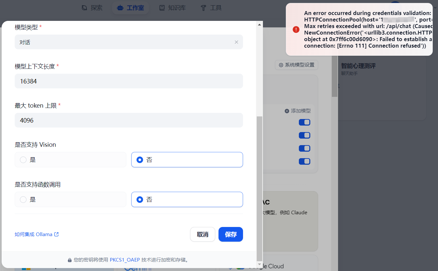This screenshot has width=438, height=271.
Task: Click 添加模型 in the background panel
Action: click(x=298, y=111)
